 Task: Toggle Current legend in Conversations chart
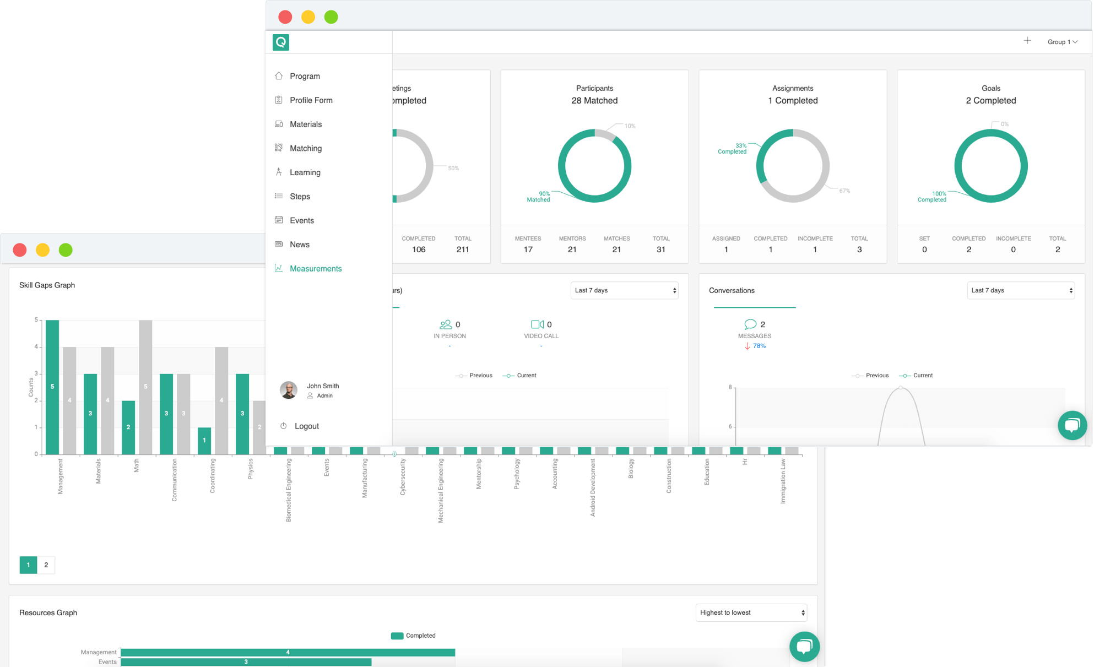pos(916,375)
